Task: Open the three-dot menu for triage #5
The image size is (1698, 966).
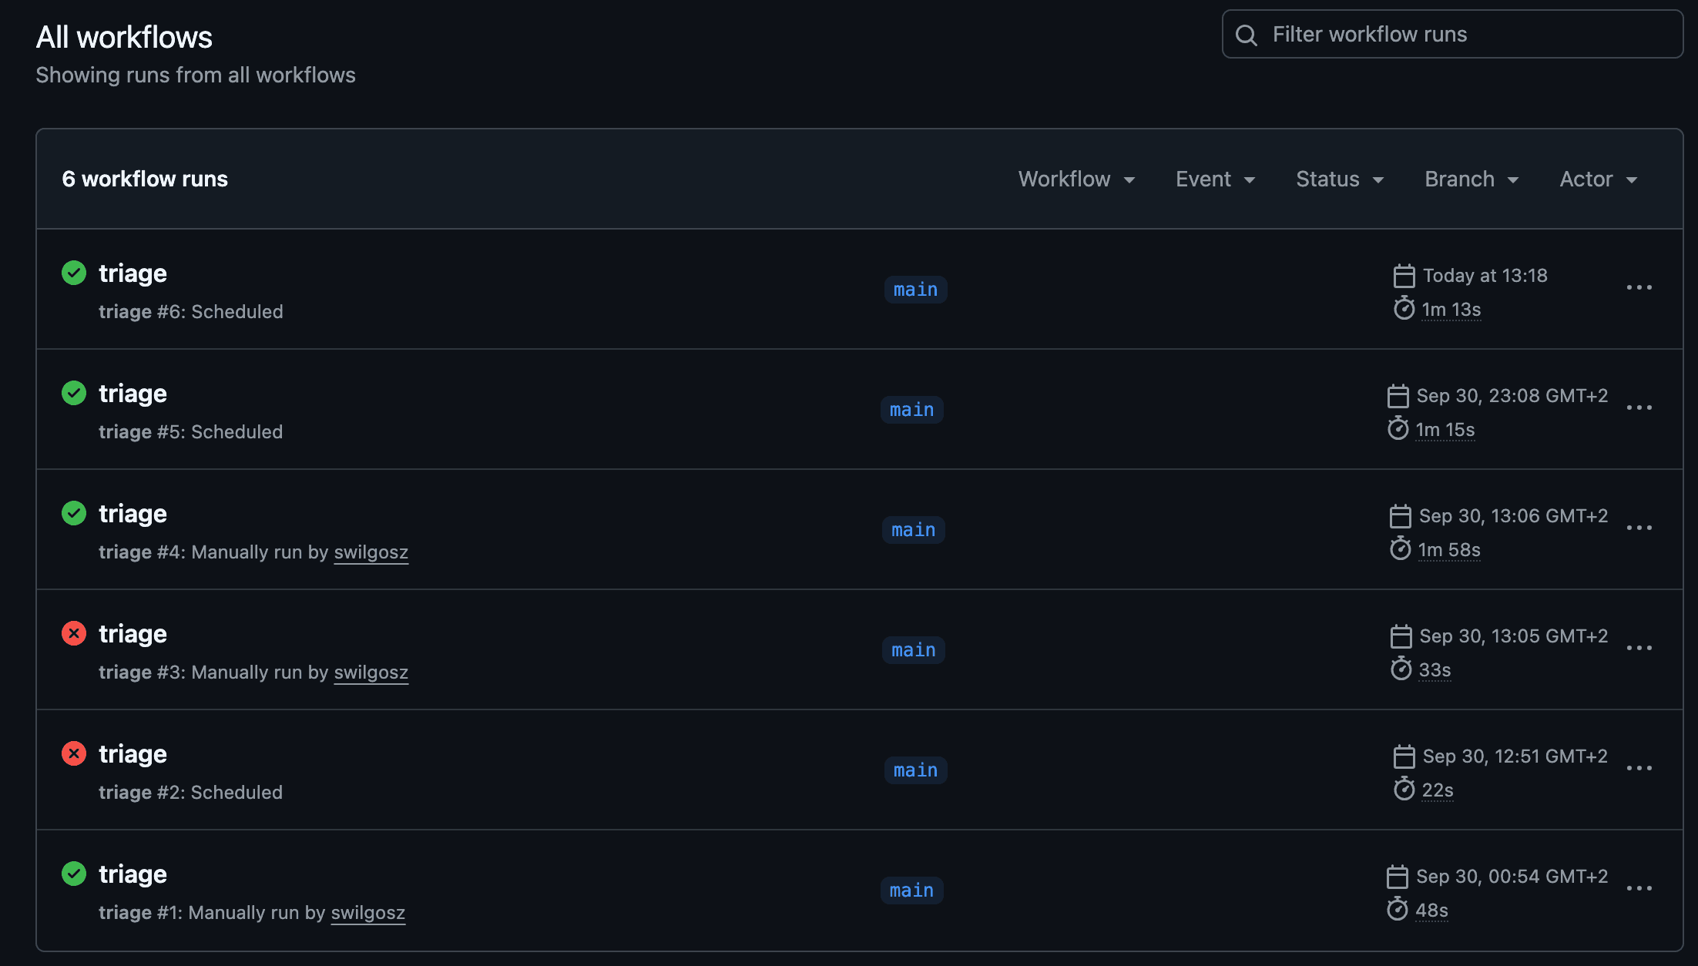Action: click(x=1639, y=408)
